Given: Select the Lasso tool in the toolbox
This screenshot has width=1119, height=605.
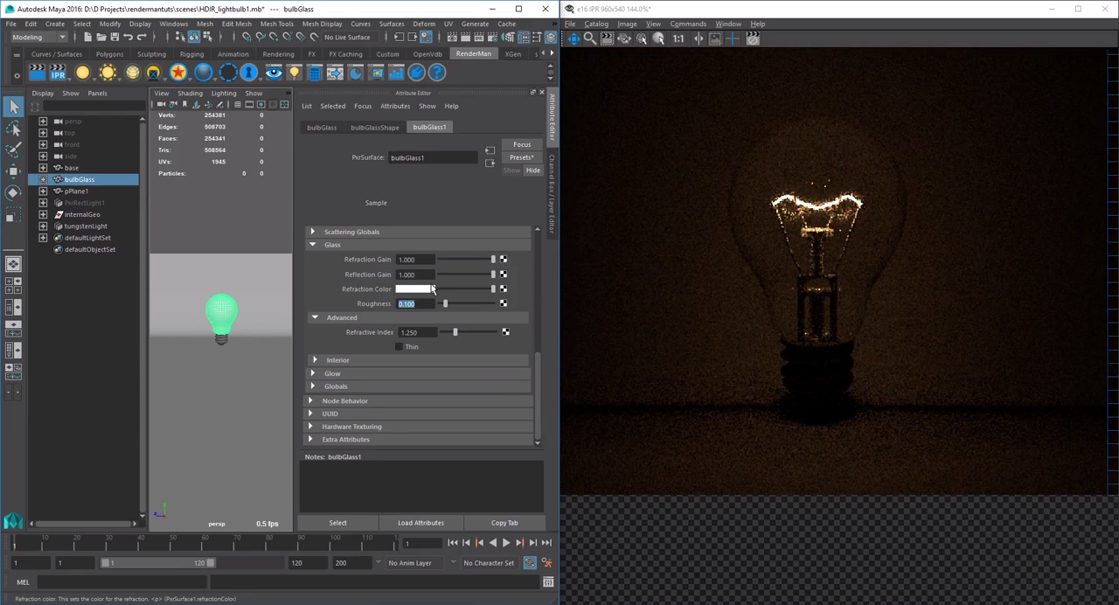Looking at the screenshot, I should pyautogui.click(x=14, y=128).
